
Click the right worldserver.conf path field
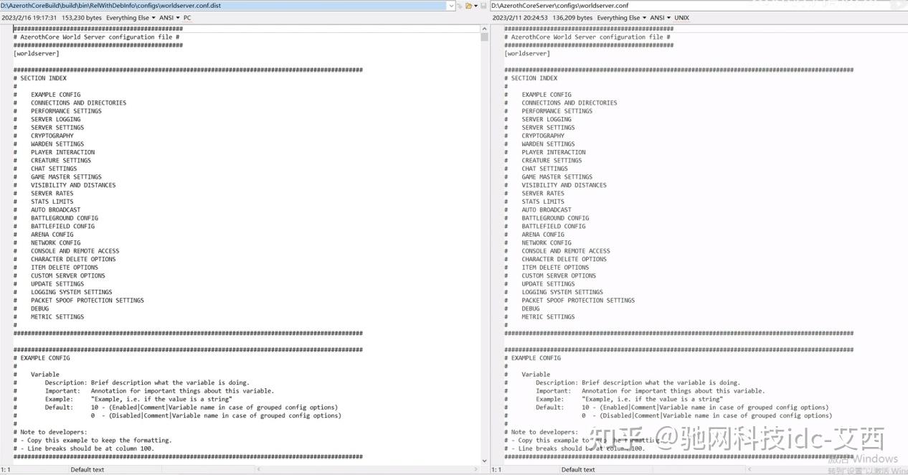(699, 6)
